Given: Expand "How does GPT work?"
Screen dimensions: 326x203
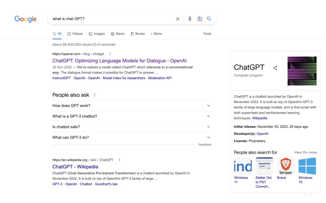Looking at the screenshot, I should (x=209, y=106).
